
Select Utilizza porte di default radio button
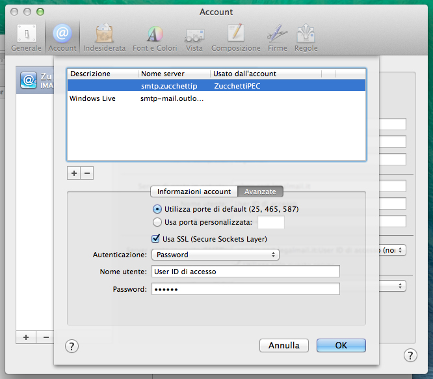[157, 209]
